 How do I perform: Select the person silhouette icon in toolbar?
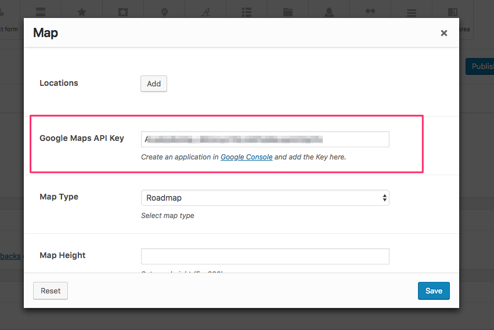329,12
